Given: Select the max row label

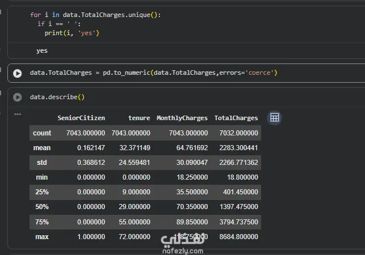Looking at the screenshot, I should click(42, 237).
